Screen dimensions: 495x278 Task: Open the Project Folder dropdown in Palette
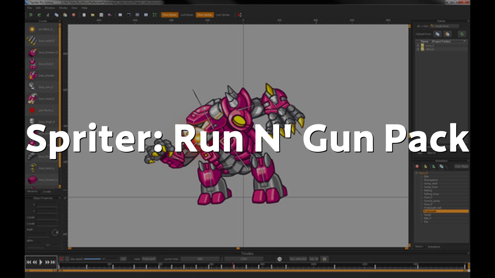(465, 41)
